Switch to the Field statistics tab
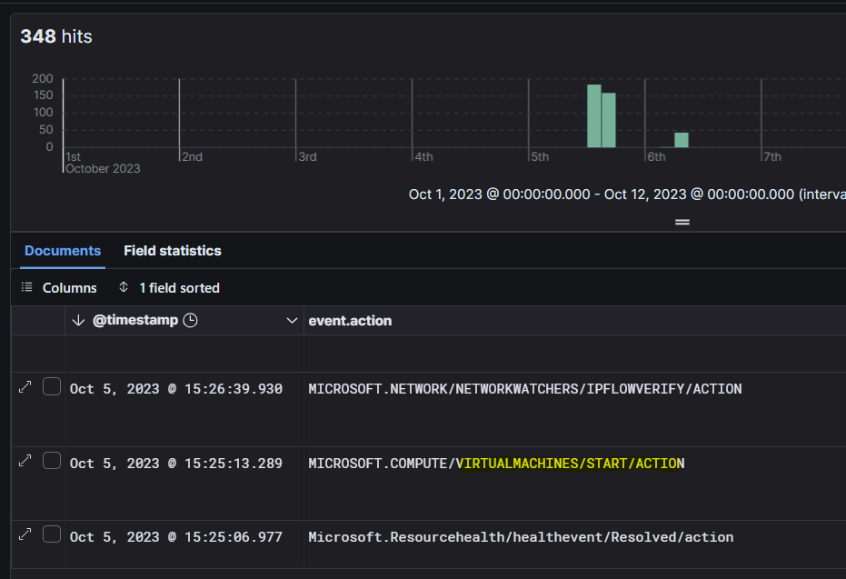Image resolution: width=846 pixels, height=579 pixels. point(173,251)
